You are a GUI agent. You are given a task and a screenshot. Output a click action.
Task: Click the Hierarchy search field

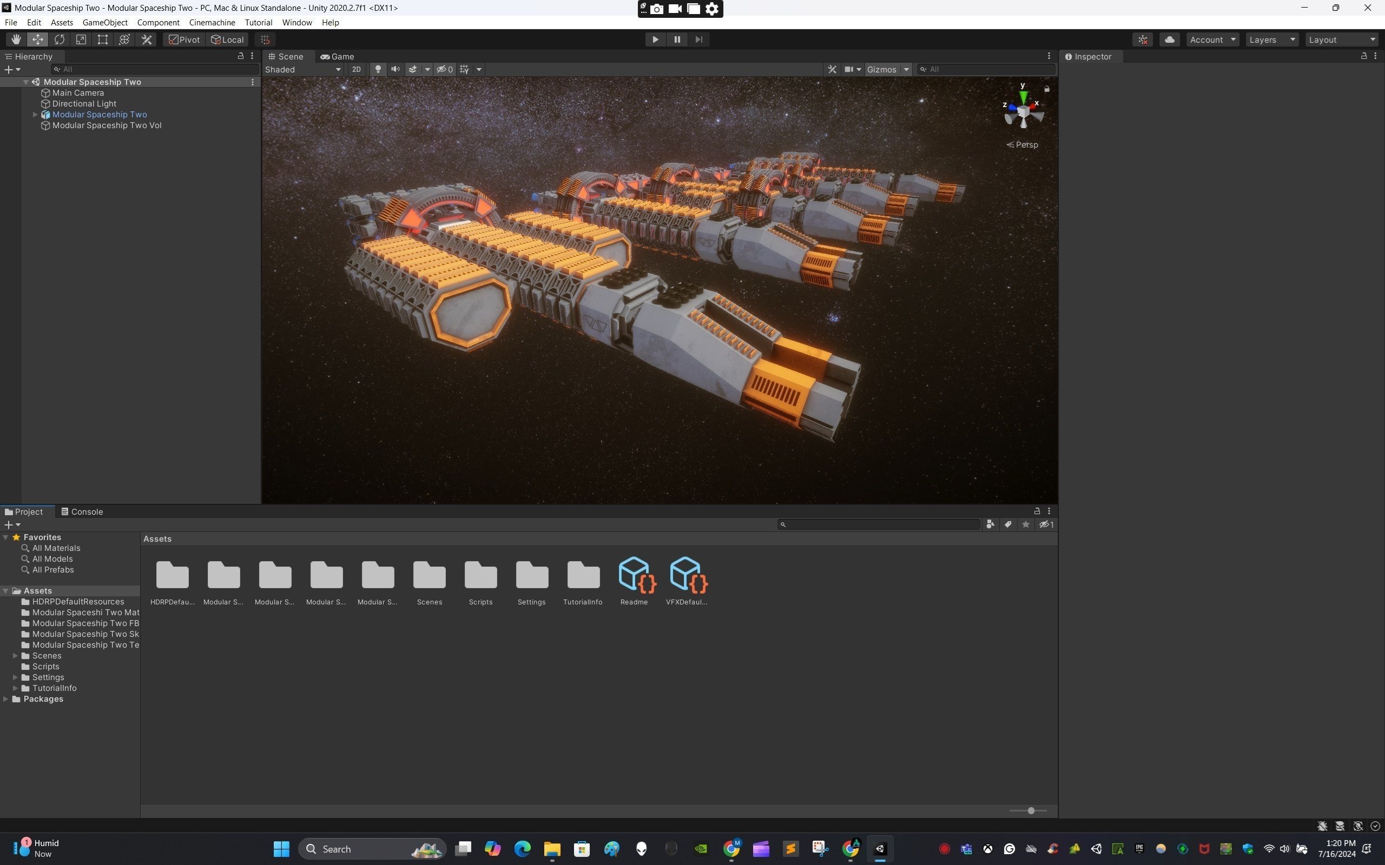tap(155, 69)
